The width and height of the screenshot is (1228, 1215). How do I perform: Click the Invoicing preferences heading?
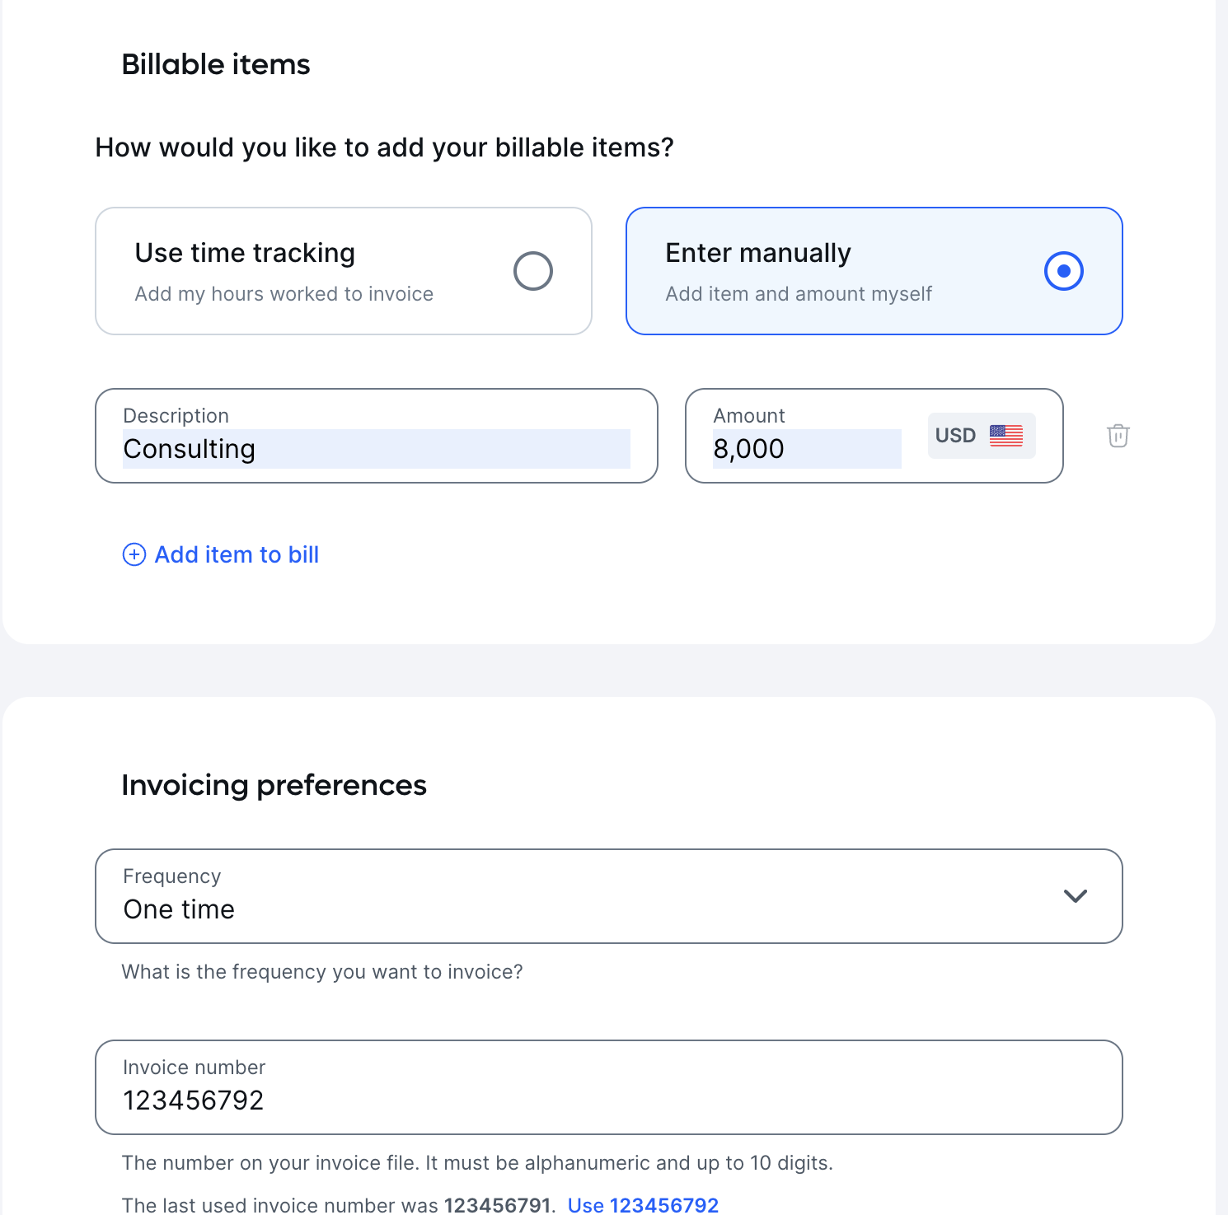pos(274,785)
